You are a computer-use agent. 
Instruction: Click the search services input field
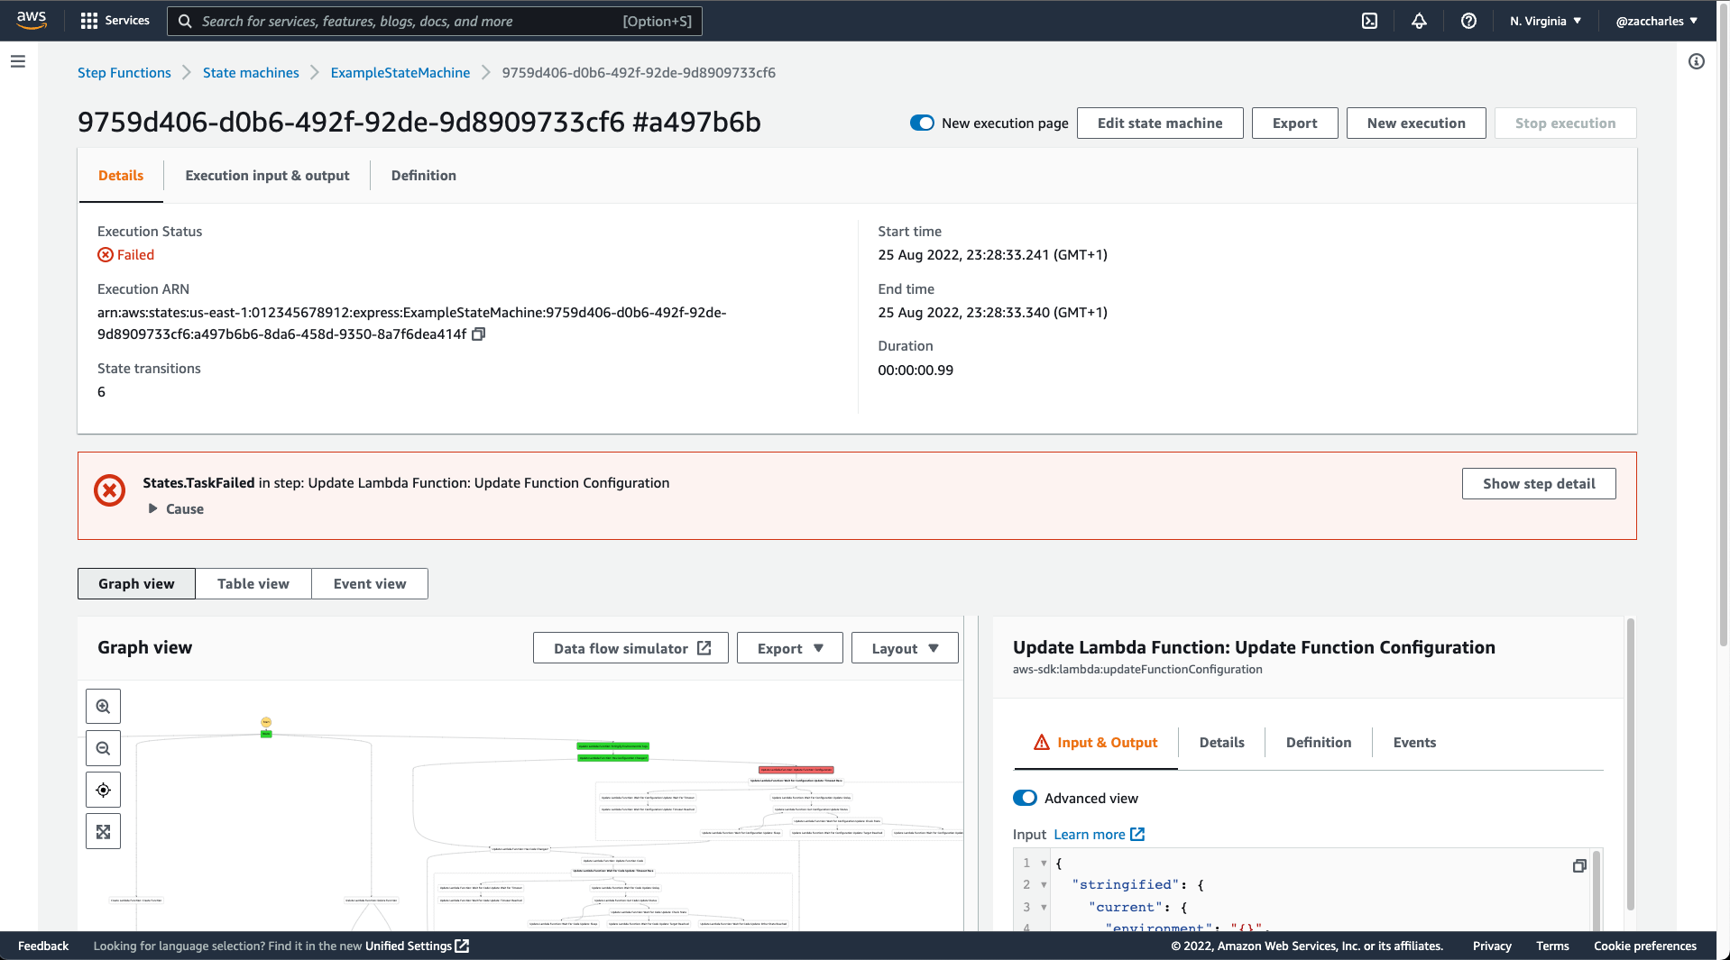tap(434, 21)
